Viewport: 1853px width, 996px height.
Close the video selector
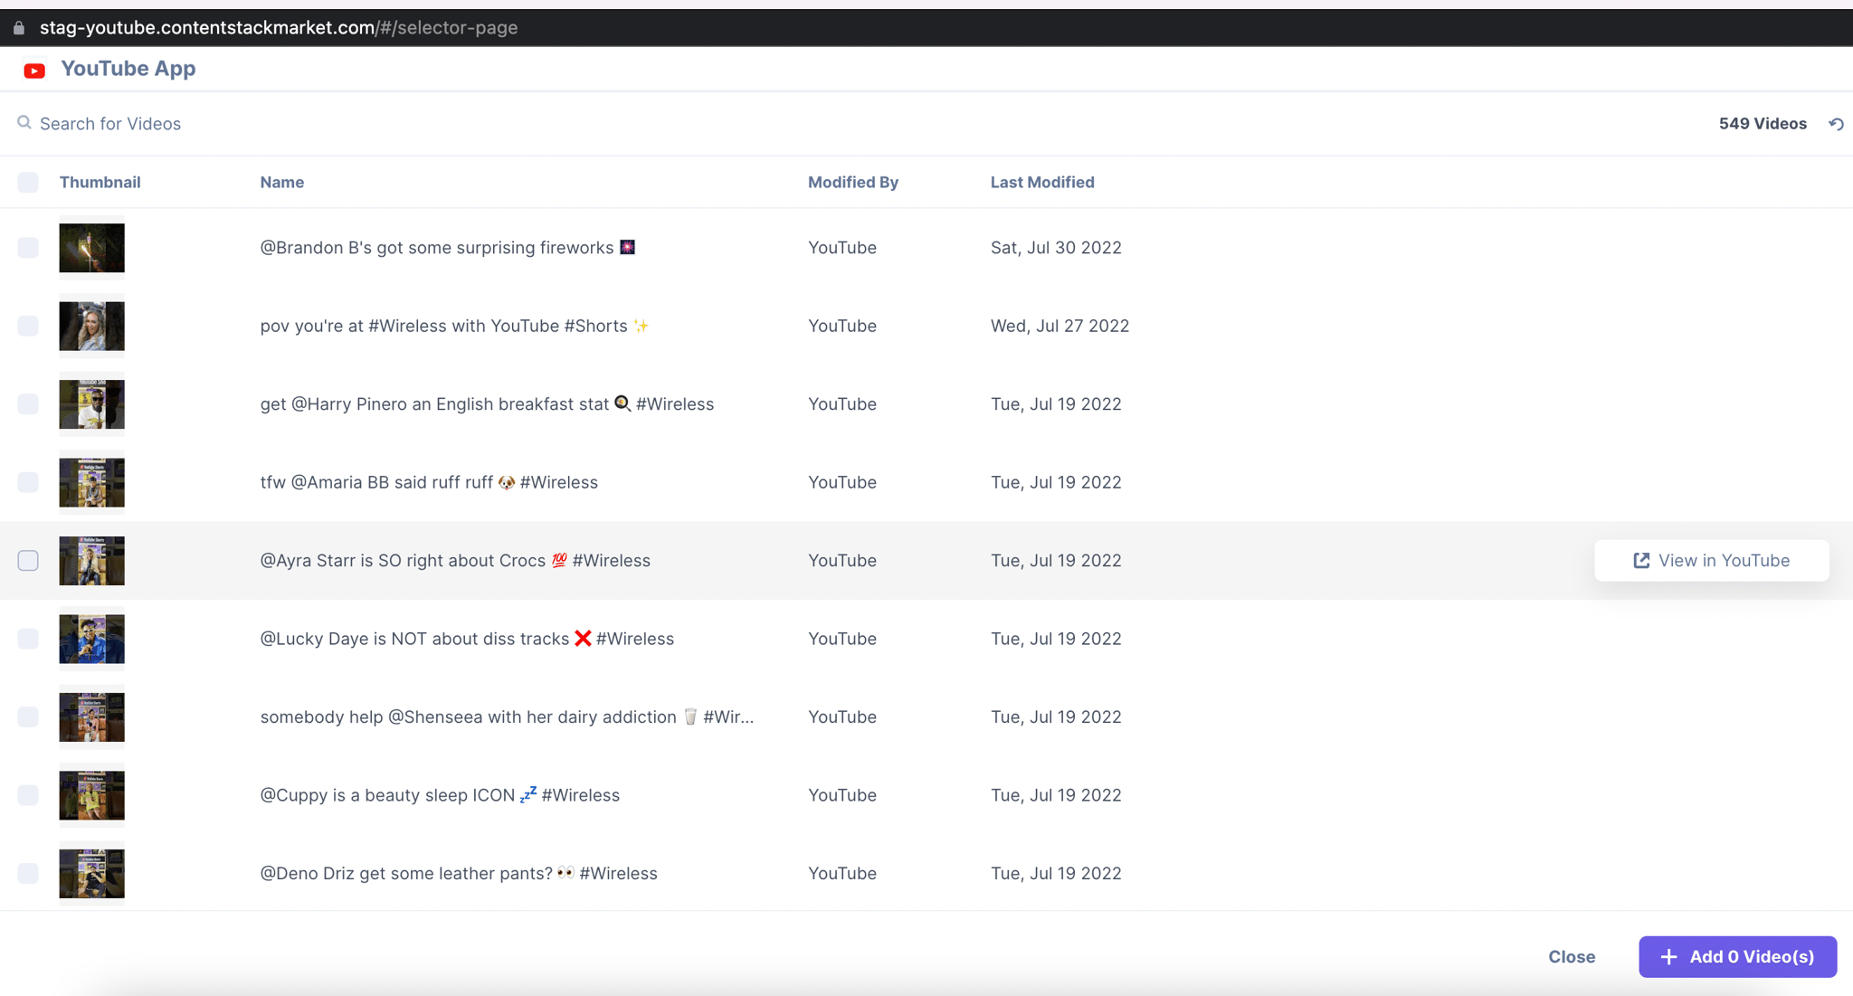[x=1572, y=957]
